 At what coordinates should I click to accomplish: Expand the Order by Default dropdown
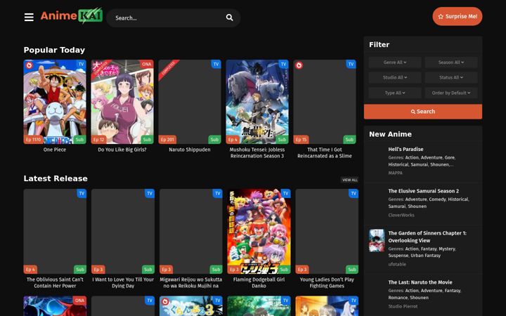(450, 93)
